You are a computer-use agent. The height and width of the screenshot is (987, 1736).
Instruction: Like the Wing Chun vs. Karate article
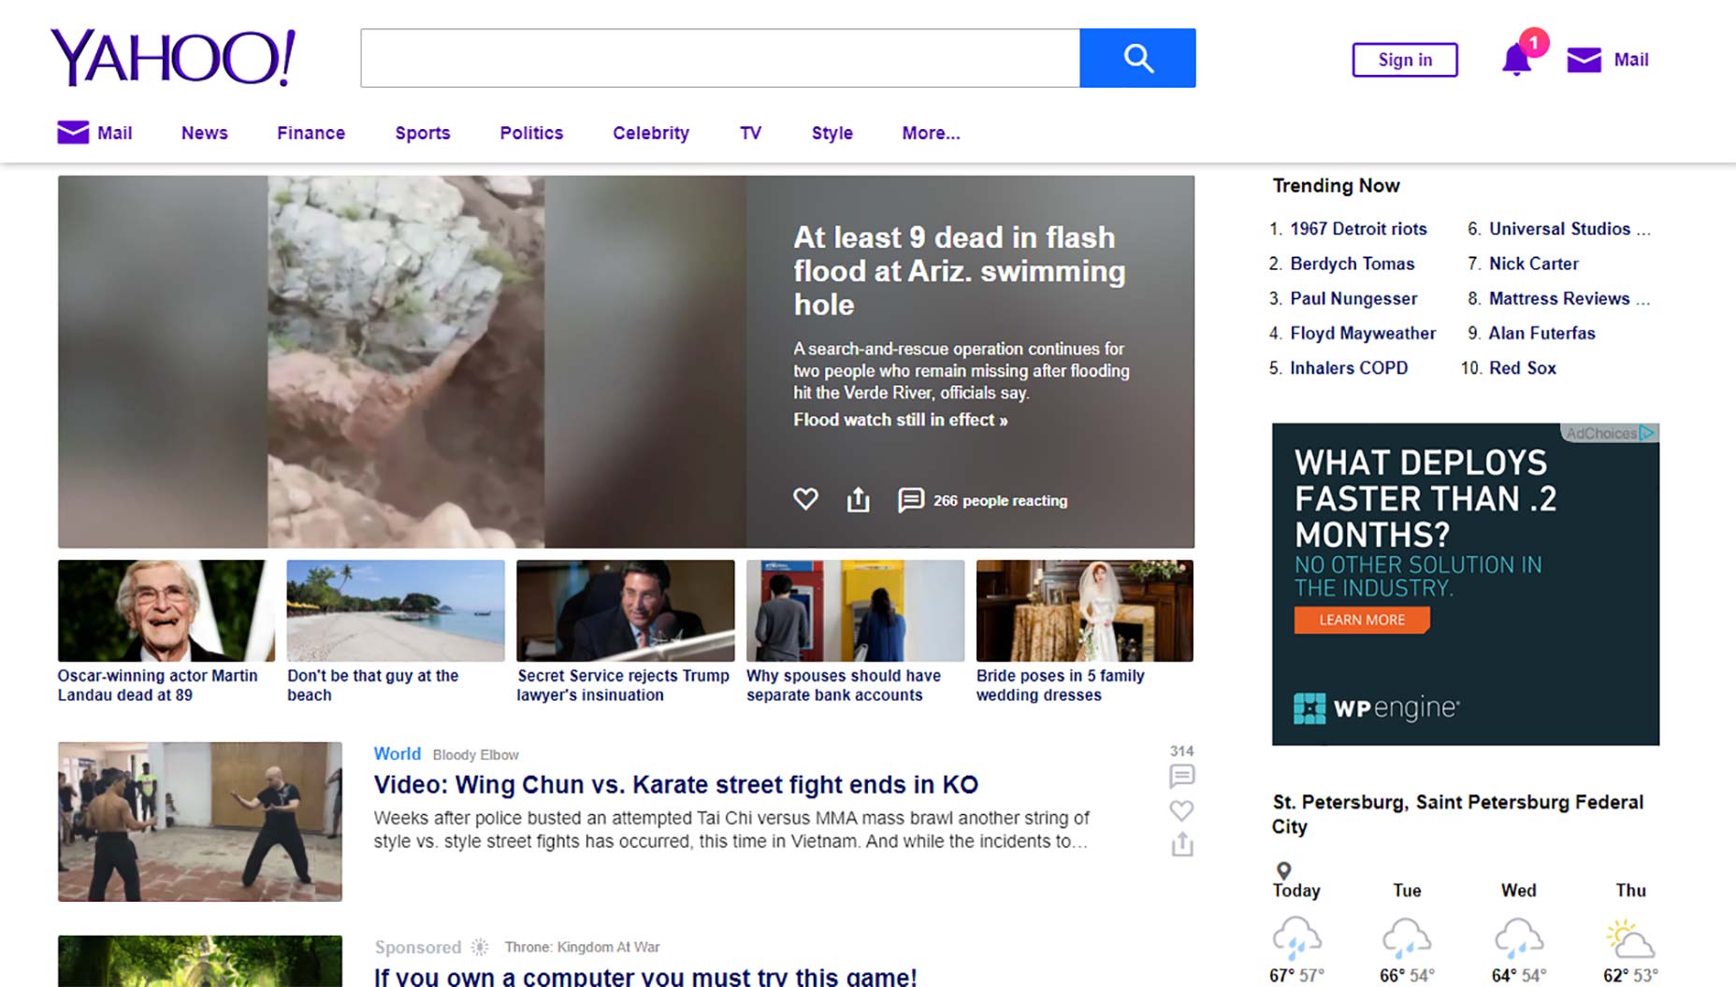[1181, 810]
